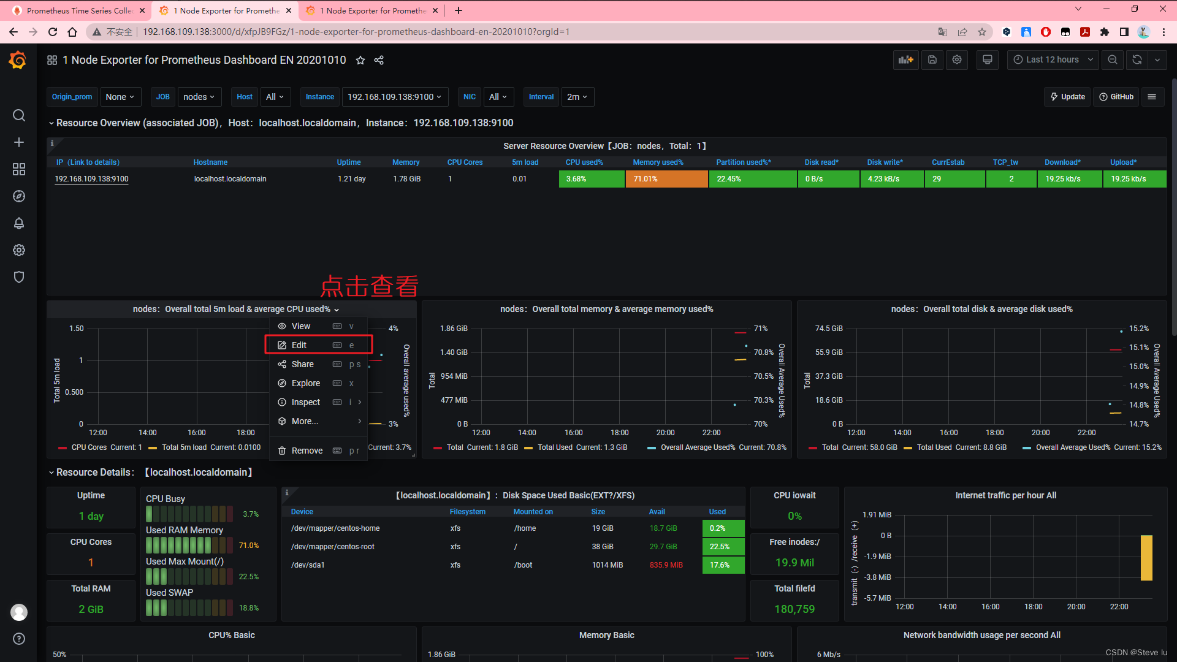Viewport: 1177px width, 662px height.
Task: Open the Host All dropdown
Action: [275, 97]
